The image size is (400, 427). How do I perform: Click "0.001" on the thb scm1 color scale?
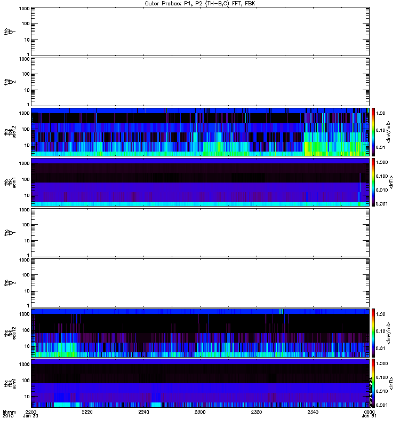click(381, 203)
